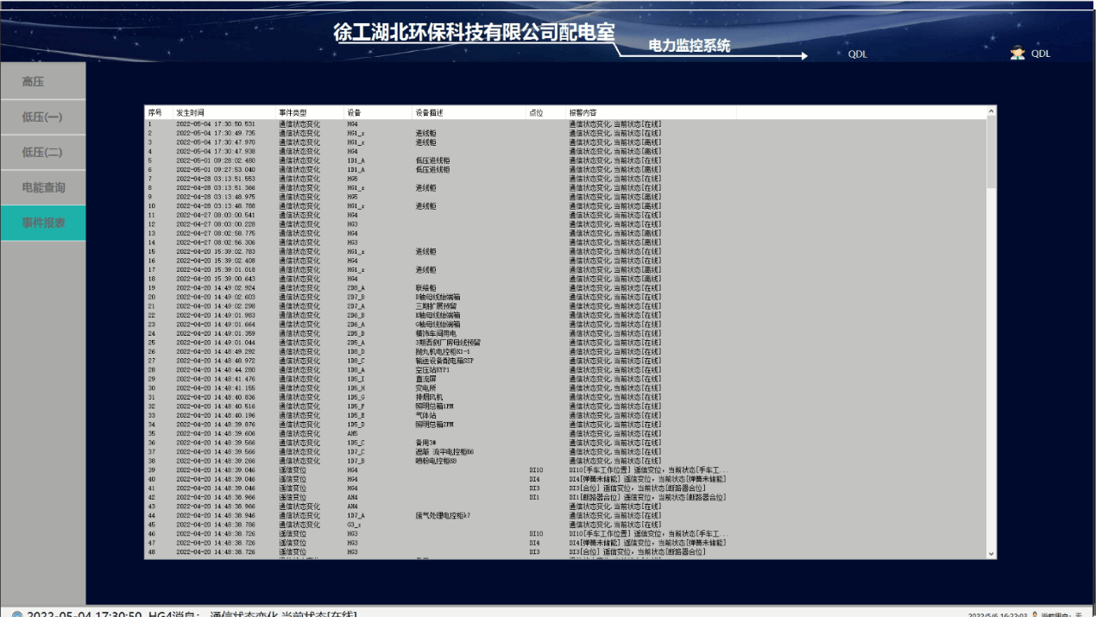1096x617 pixels.
Task: Click the status bar message indicator icon
Action: (17, 615)
